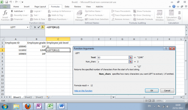
Task: Click Trace Precedents
Action: [121, 11]
